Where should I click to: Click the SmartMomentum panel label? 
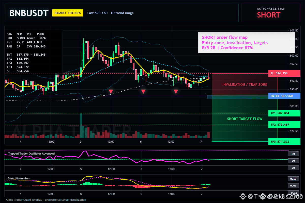pyautogui.click(x=19, y=178)
